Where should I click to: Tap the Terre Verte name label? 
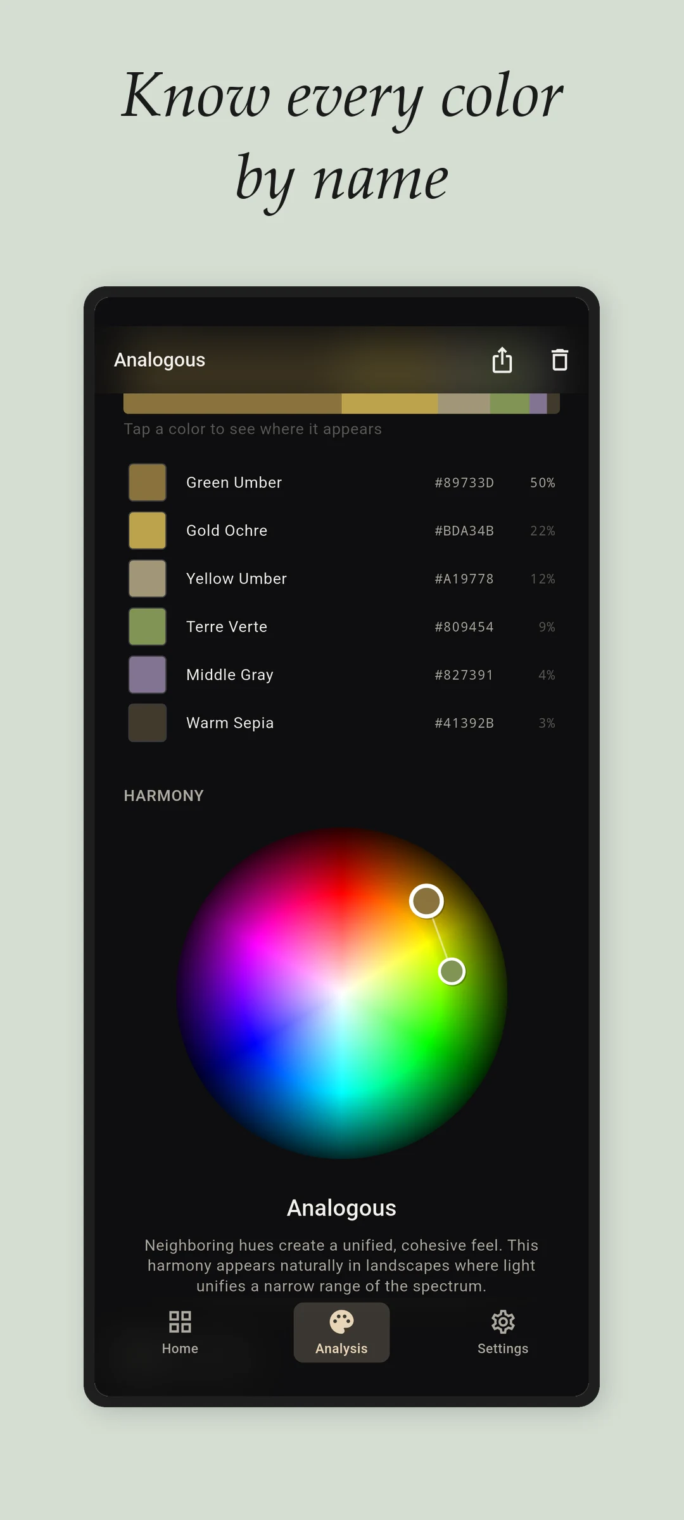[227, 627]
